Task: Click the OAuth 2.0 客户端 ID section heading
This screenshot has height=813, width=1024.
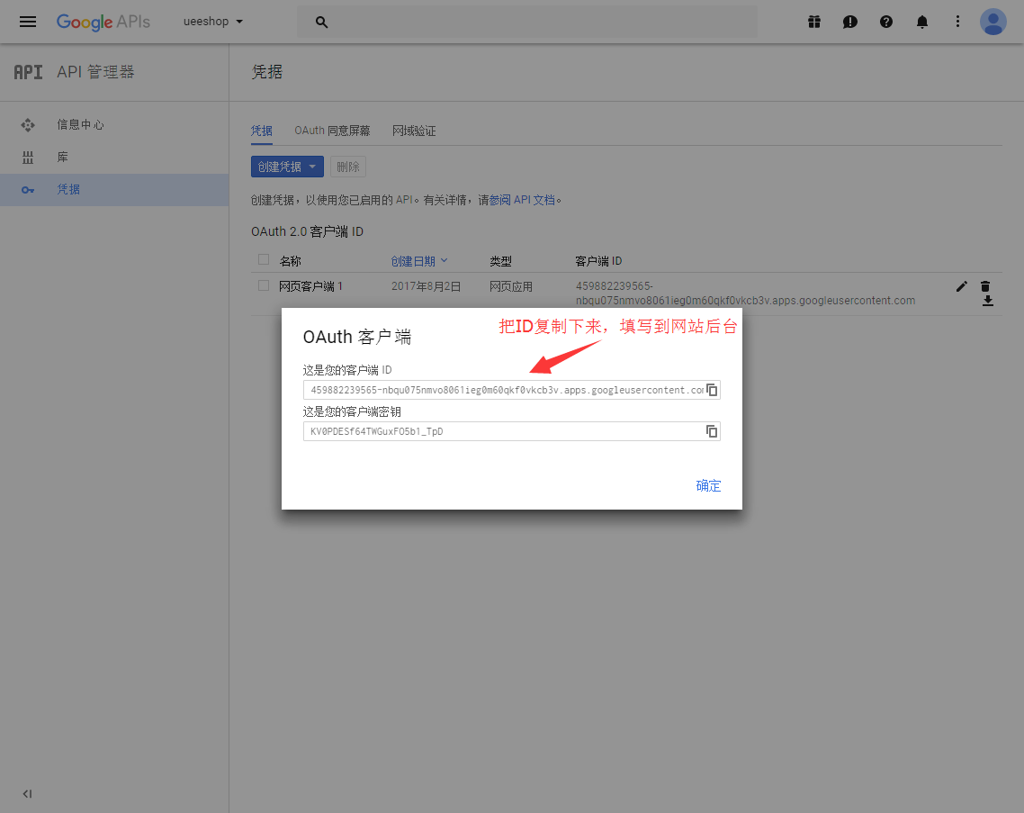Action: (307, 231)
